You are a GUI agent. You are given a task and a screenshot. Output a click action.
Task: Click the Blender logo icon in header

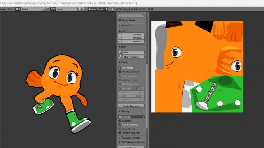pos(112,9)
